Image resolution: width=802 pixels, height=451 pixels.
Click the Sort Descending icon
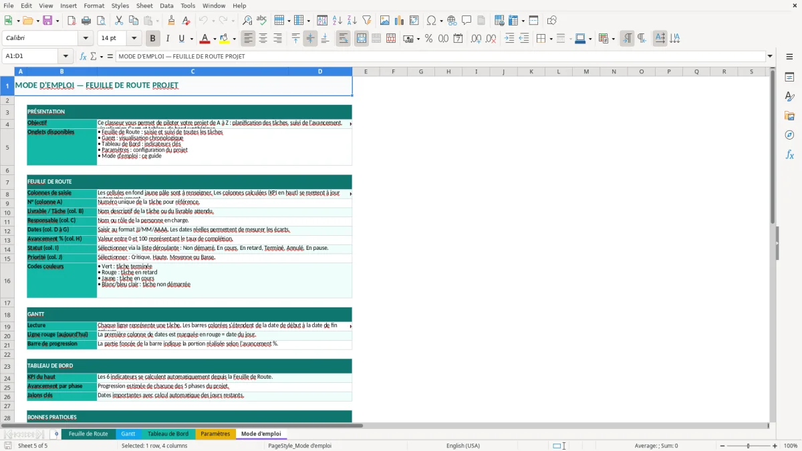pyautogui.click(x=352, y=21)
